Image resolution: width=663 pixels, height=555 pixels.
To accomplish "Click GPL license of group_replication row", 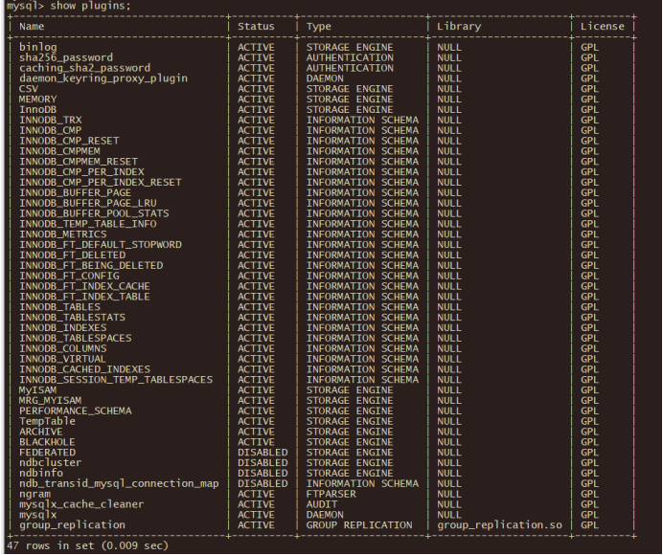I will [x=589, y=525].
